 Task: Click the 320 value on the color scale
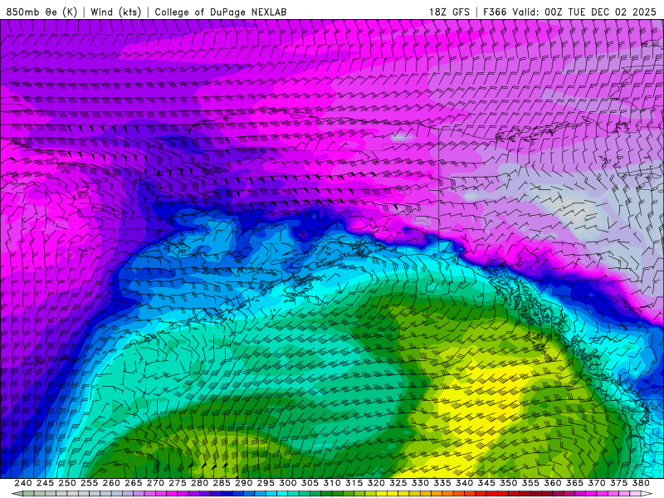[x=376, y=483]
